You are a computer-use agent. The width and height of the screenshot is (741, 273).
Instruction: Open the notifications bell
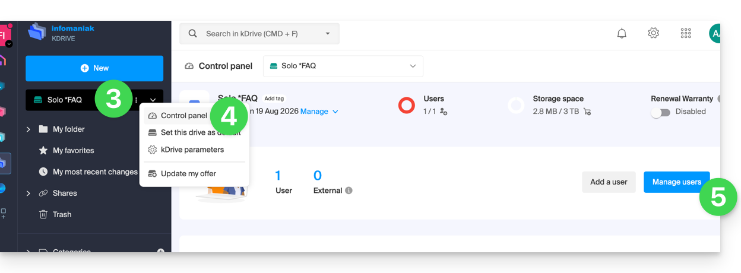click(x=622, y=34)
